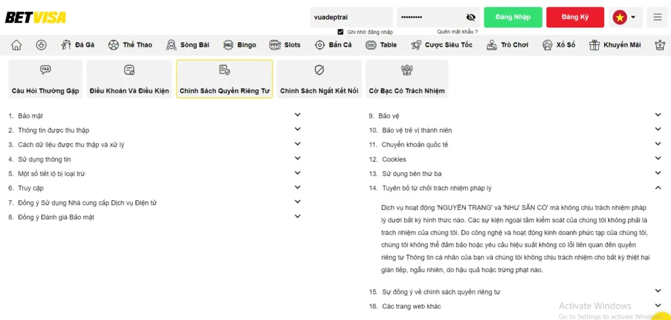Switch to Điều Khoản Và Điều Kiện tab
The image size is (671, 320).
coord(129,79)
